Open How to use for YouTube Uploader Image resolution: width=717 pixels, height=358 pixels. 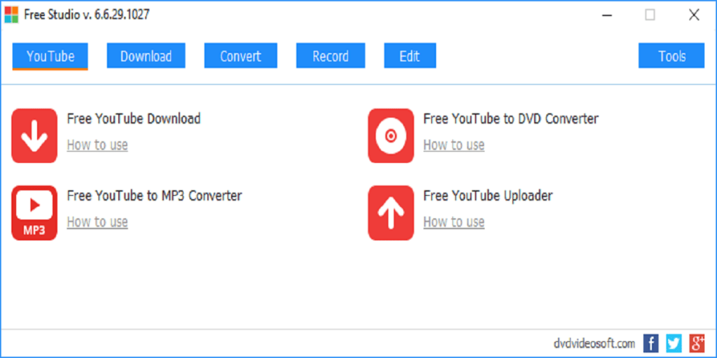pyautogui.click(x=454, y=222)
